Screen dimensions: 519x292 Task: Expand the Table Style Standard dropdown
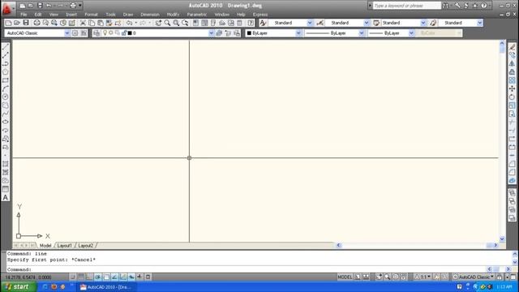(423, 23)
